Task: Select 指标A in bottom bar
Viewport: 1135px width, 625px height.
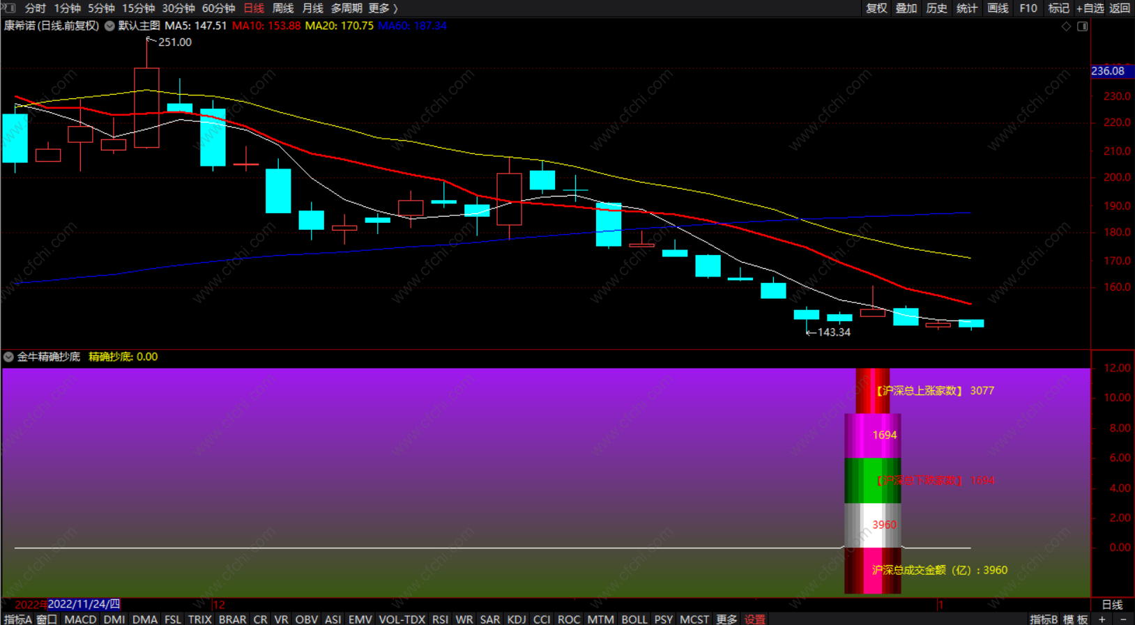Action: tap(18, 619)
